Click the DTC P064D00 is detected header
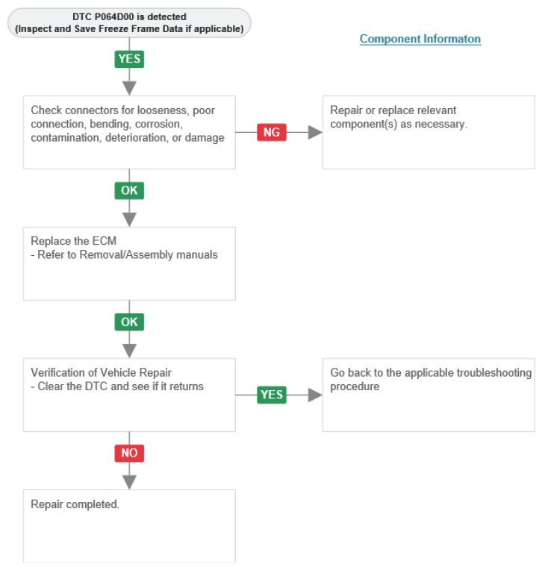The height and width of the screenshot is (570, 542). (129, 23)
